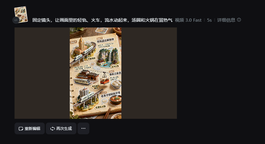Image resolution: width=265 pixels, height=144 pixels.
Task: Select the prompt text starting with 固定镜头
Action: tap(102, 20)
